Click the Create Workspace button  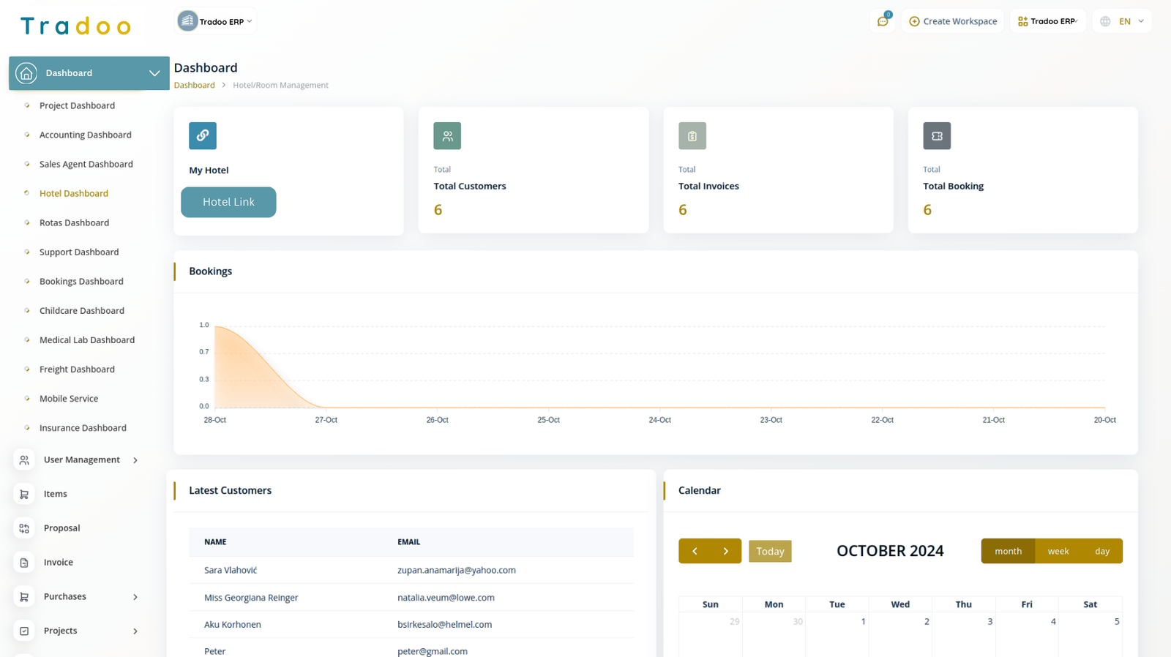pyautogui.click(x=953, y=21)
